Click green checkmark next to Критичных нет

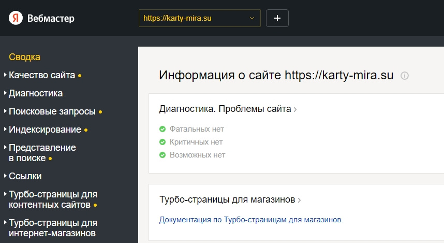162,142
